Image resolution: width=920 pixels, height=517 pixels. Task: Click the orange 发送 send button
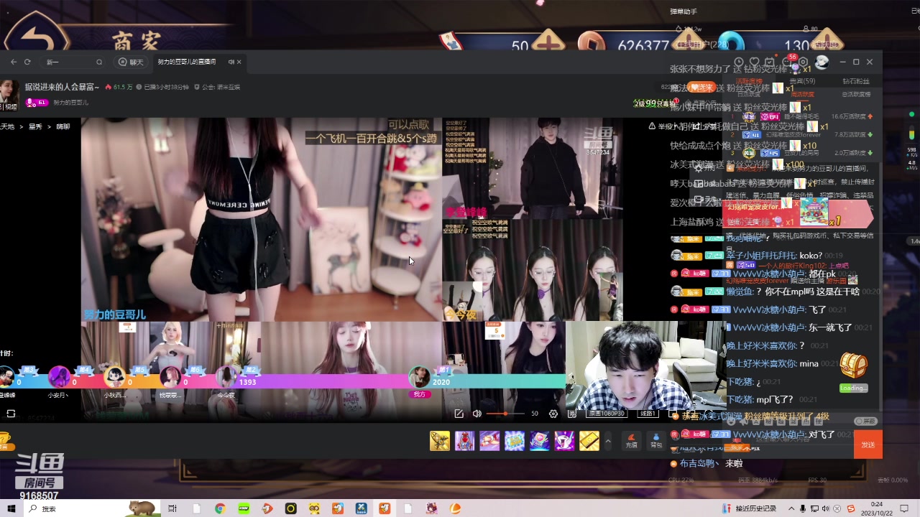868,444
